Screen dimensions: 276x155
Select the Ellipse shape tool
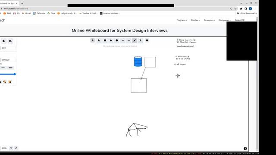pos(117,40)
